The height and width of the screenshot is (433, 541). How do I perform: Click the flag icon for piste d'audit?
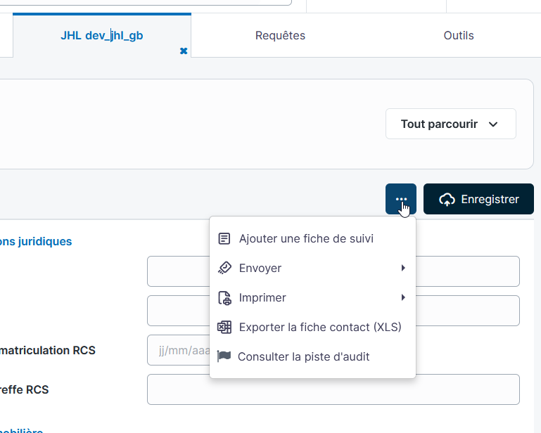[x=224, y=357]
